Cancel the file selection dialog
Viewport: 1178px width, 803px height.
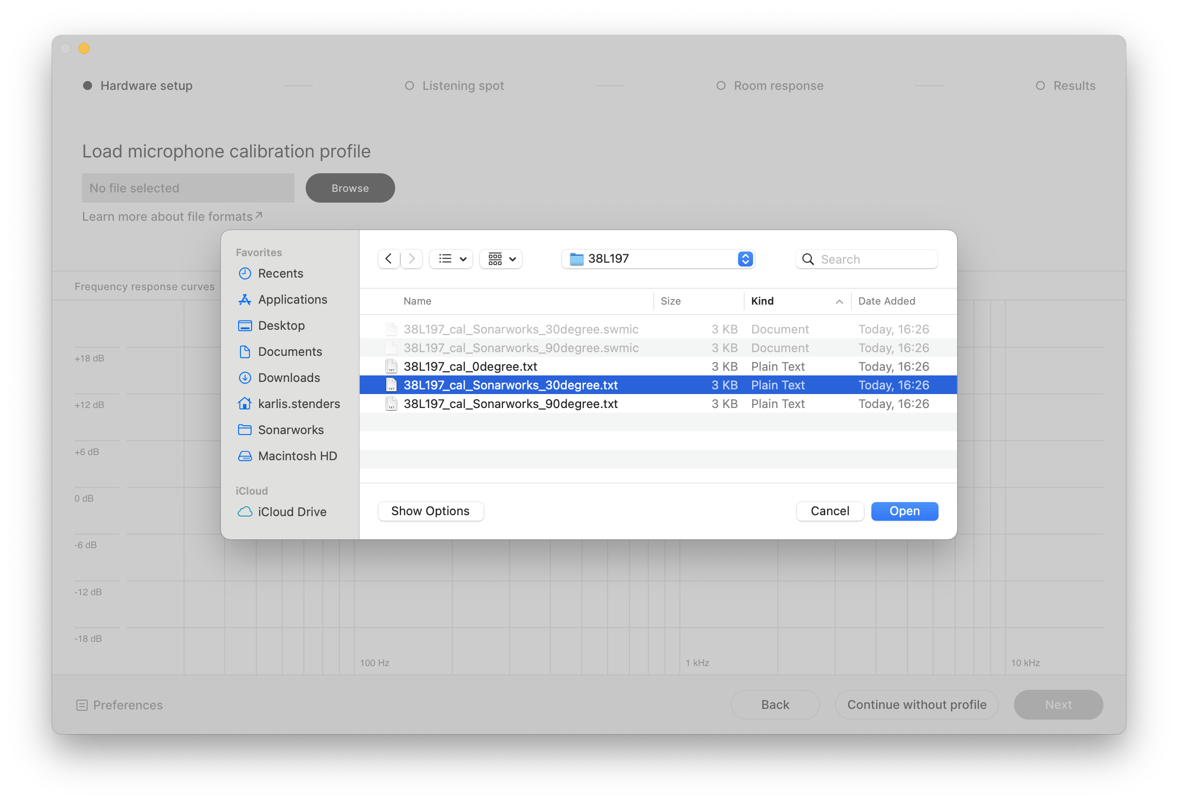tap(830, 511)
